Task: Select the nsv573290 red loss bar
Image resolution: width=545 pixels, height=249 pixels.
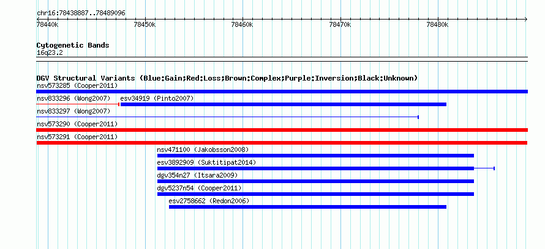Action: point(282,130)
